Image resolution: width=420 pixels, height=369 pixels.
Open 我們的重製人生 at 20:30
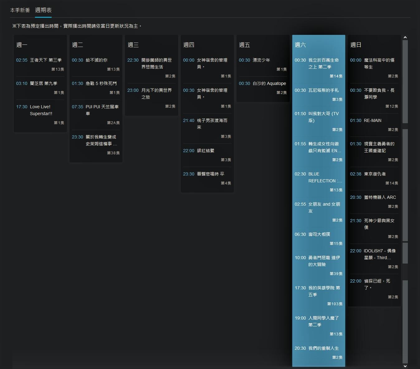(x=323, y=348)
